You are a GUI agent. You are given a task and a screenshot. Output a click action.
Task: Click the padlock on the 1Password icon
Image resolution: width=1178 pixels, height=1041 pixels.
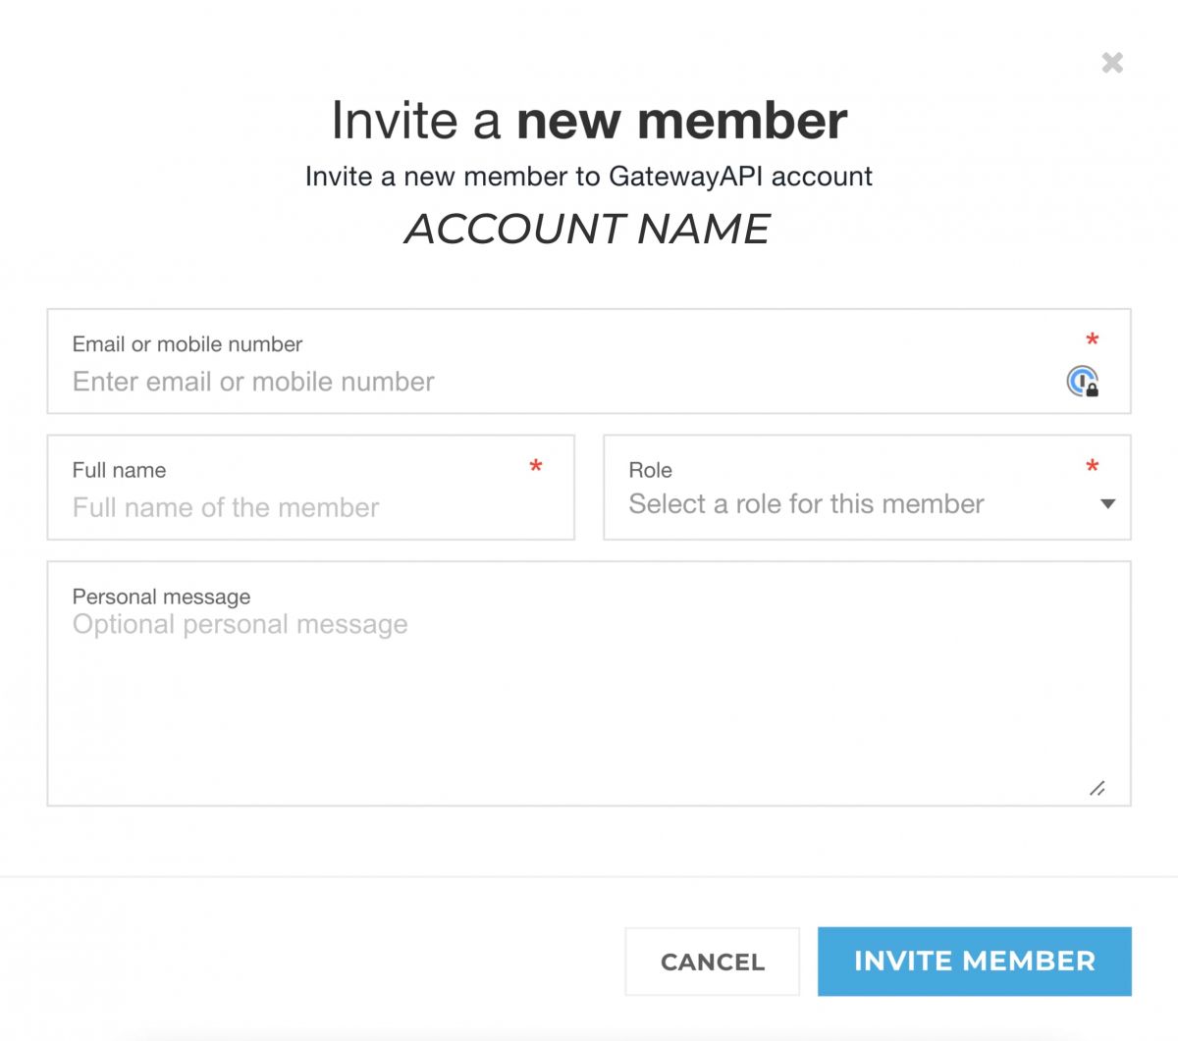click(1094, 390)
